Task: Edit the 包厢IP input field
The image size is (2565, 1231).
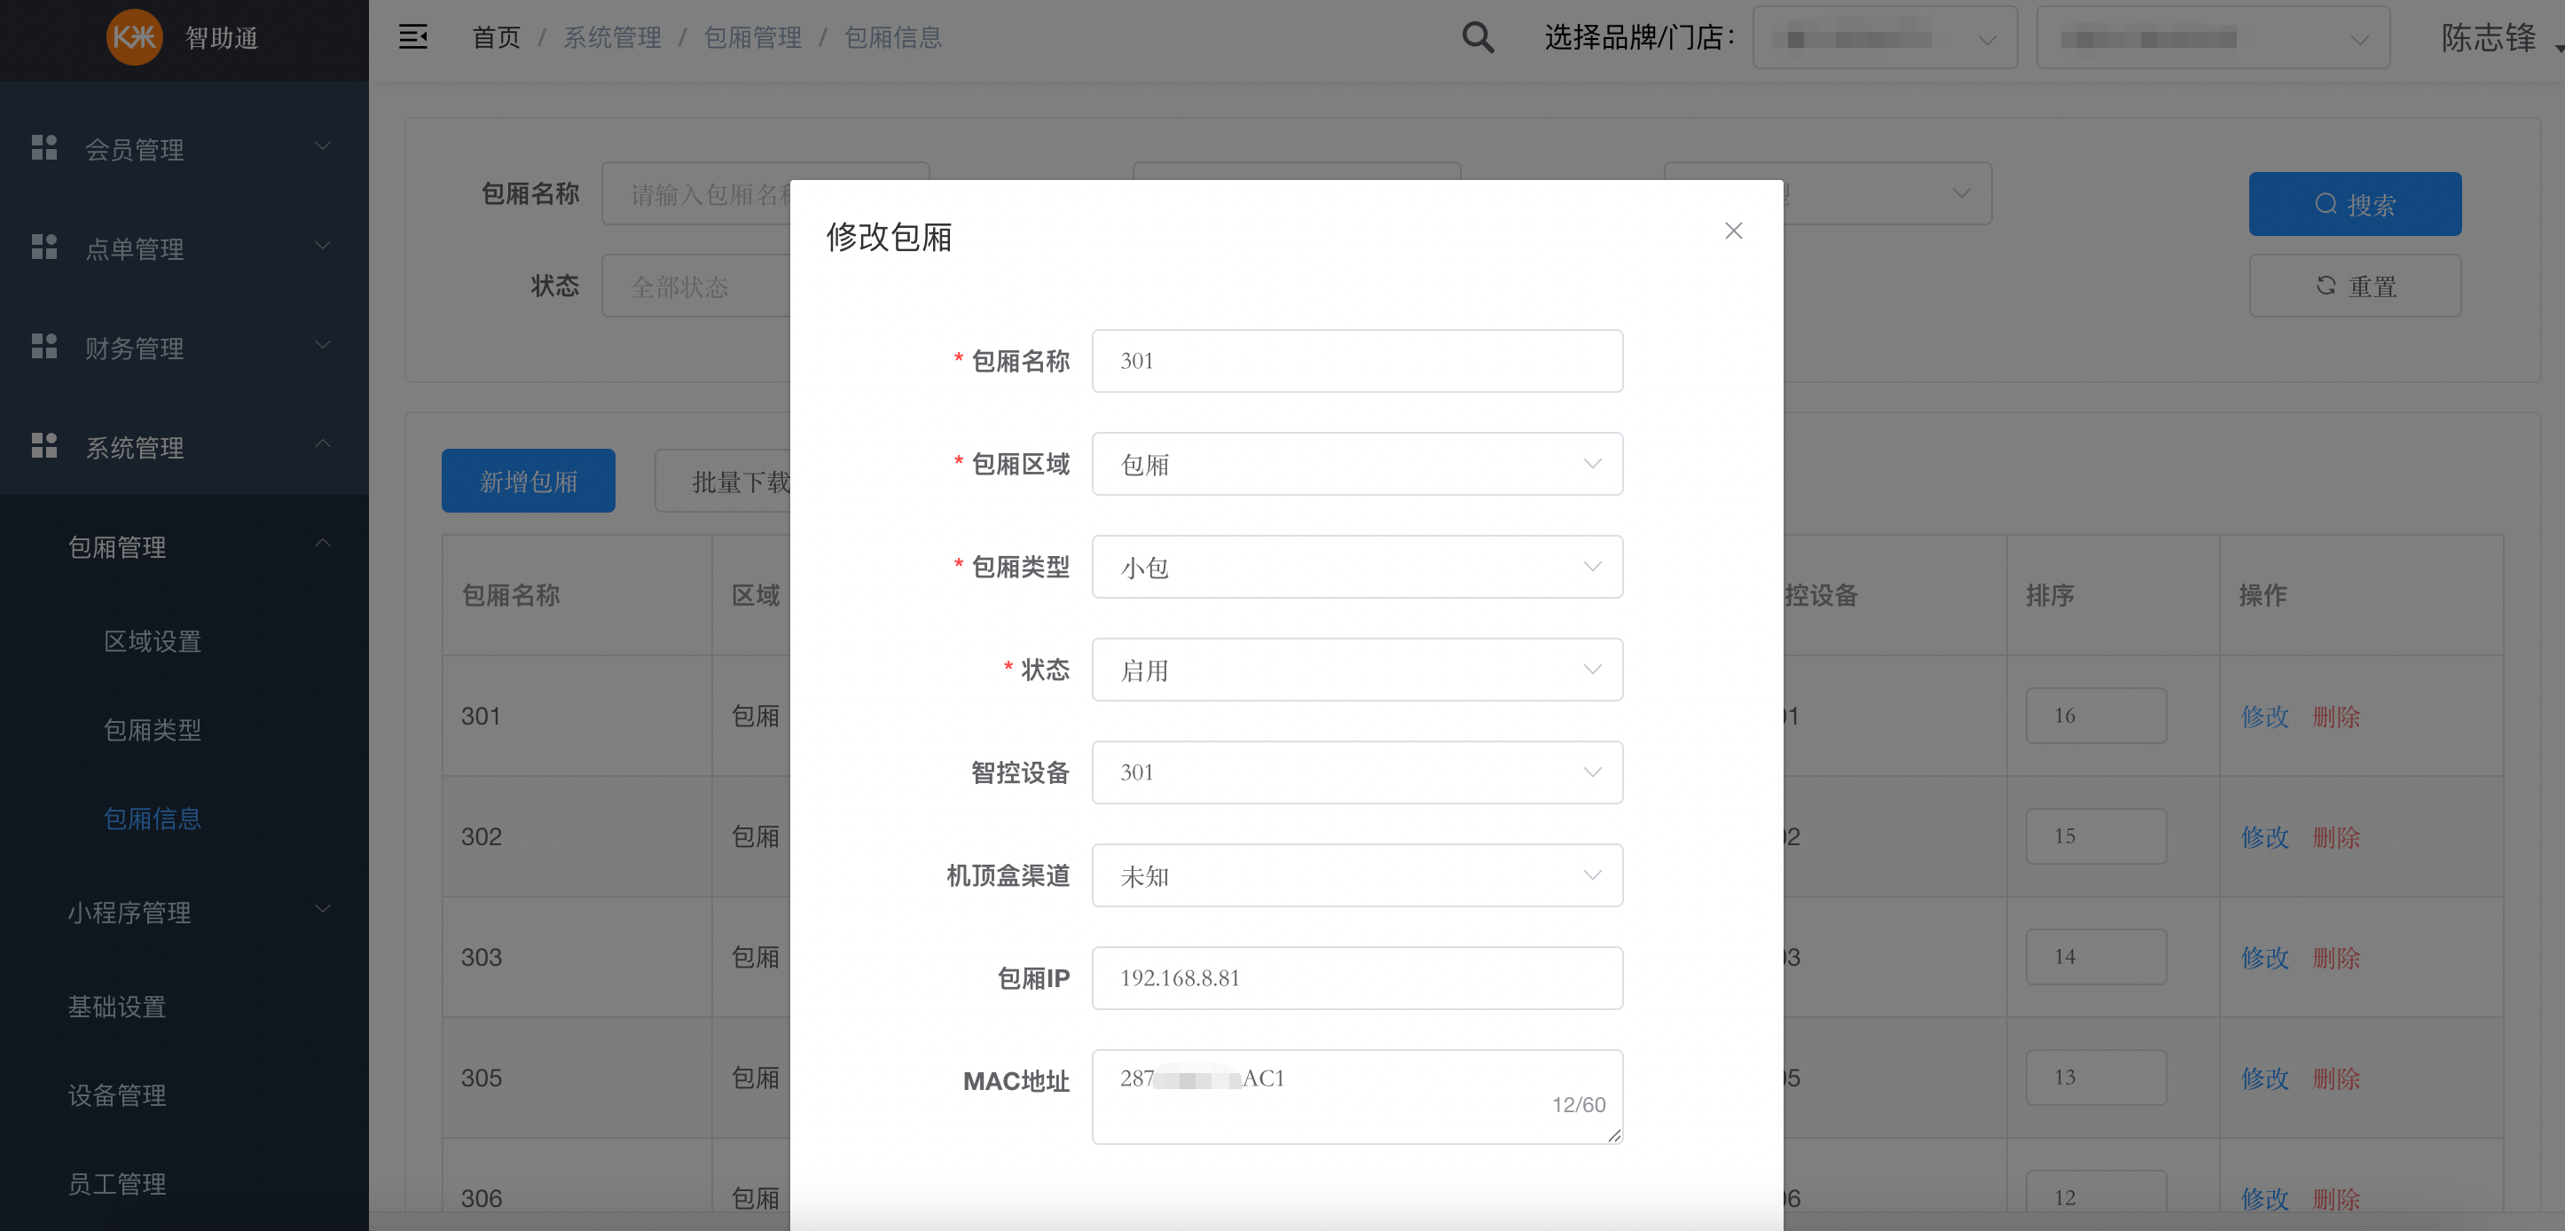Action: click(x=1356, y=978)
